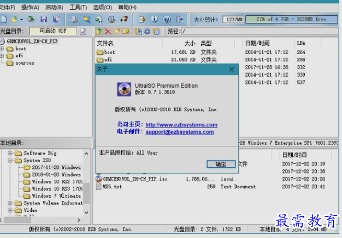The image size is (342, 238).
Task: Click local tree scrollbar down arrow
Action: [x=86, y=212]
